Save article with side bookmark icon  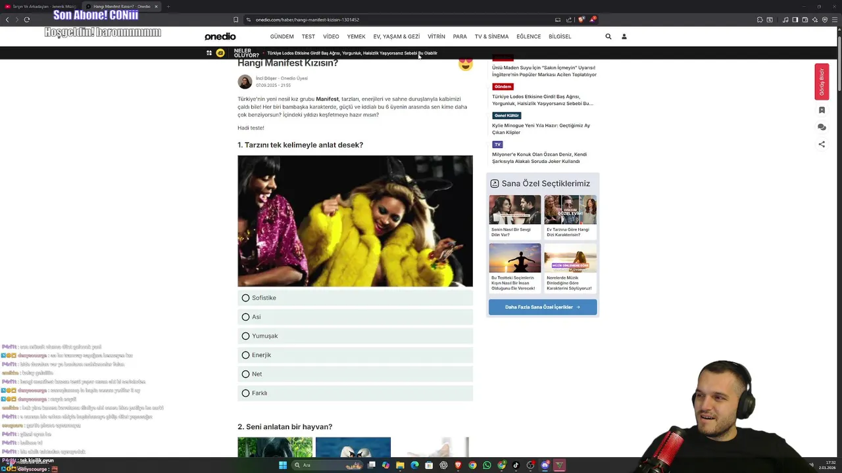point(822,110)
